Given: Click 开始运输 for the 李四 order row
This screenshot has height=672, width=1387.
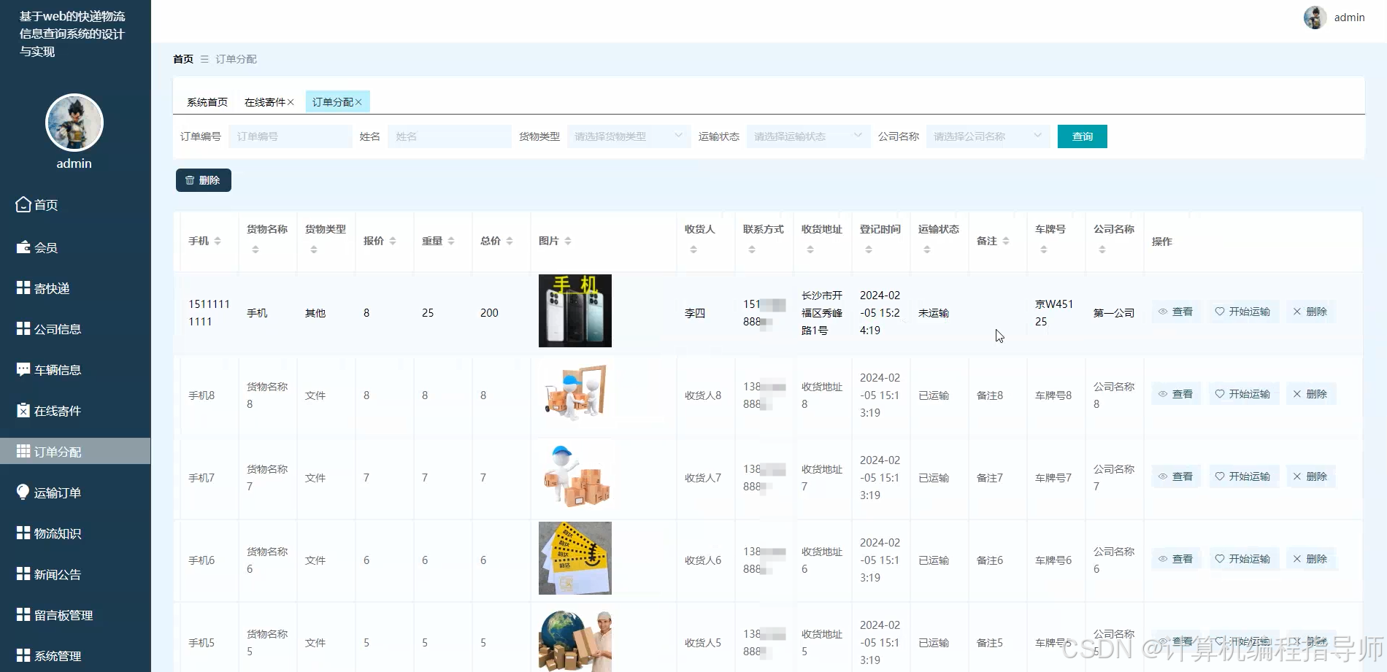Looking at the screenshot, I should click(1242, 312).
